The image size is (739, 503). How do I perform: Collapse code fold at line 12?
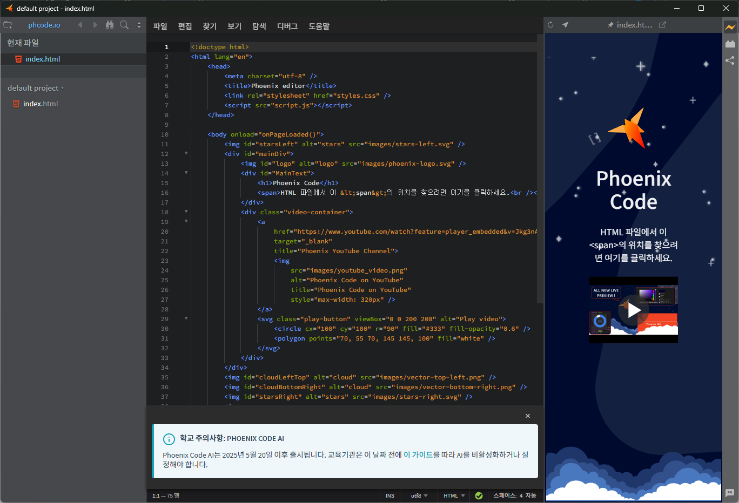(x=186, y=153)
